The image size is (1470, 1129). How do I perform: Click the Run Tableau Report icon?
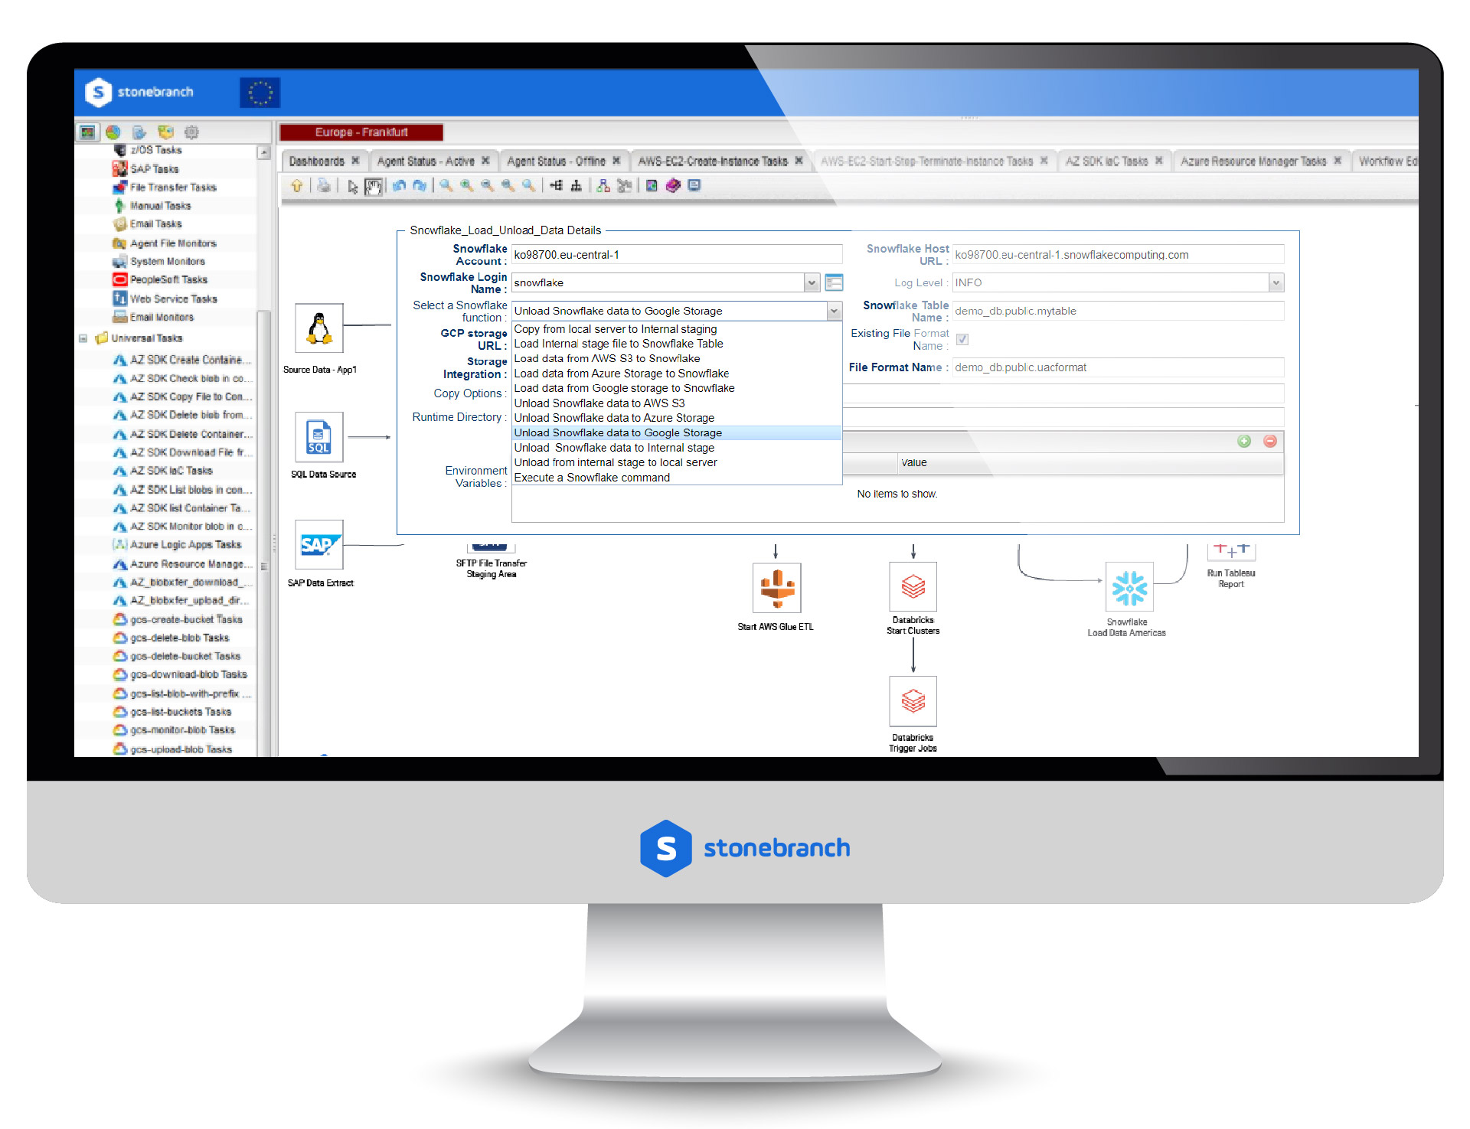[1232, 549]
